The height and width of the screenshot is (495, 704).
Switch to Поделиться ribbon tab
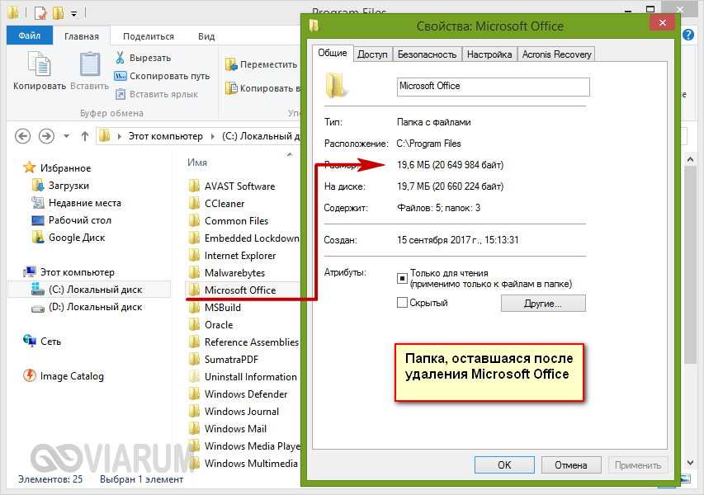click(x=149, y=36)
